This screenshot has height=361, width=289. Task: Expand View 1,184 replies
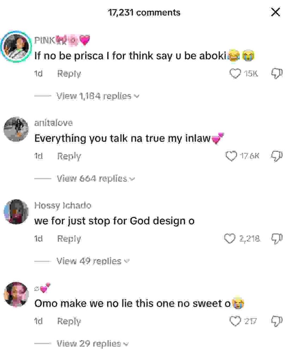[98, 96]
